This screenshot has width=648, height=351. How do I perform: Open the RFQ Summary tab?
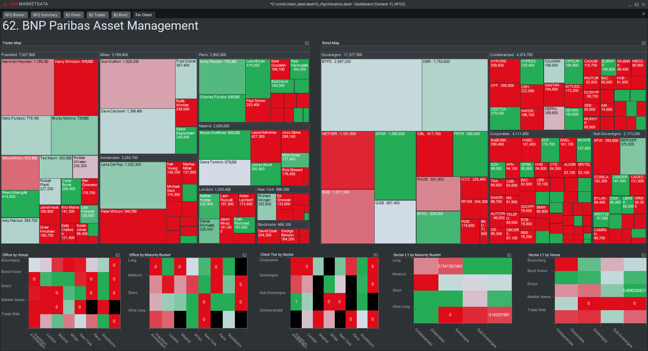(x=45, y=15)
